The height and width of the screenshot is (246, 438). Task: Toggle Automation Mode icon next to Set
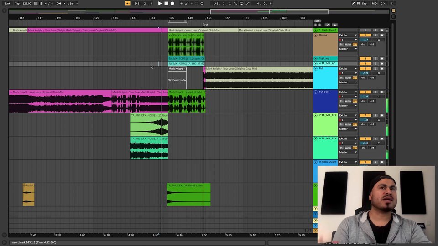(x=328, y=25)
